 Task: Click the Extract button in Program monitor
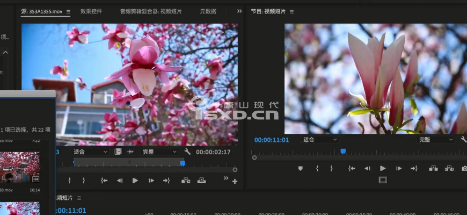point(449,168)
